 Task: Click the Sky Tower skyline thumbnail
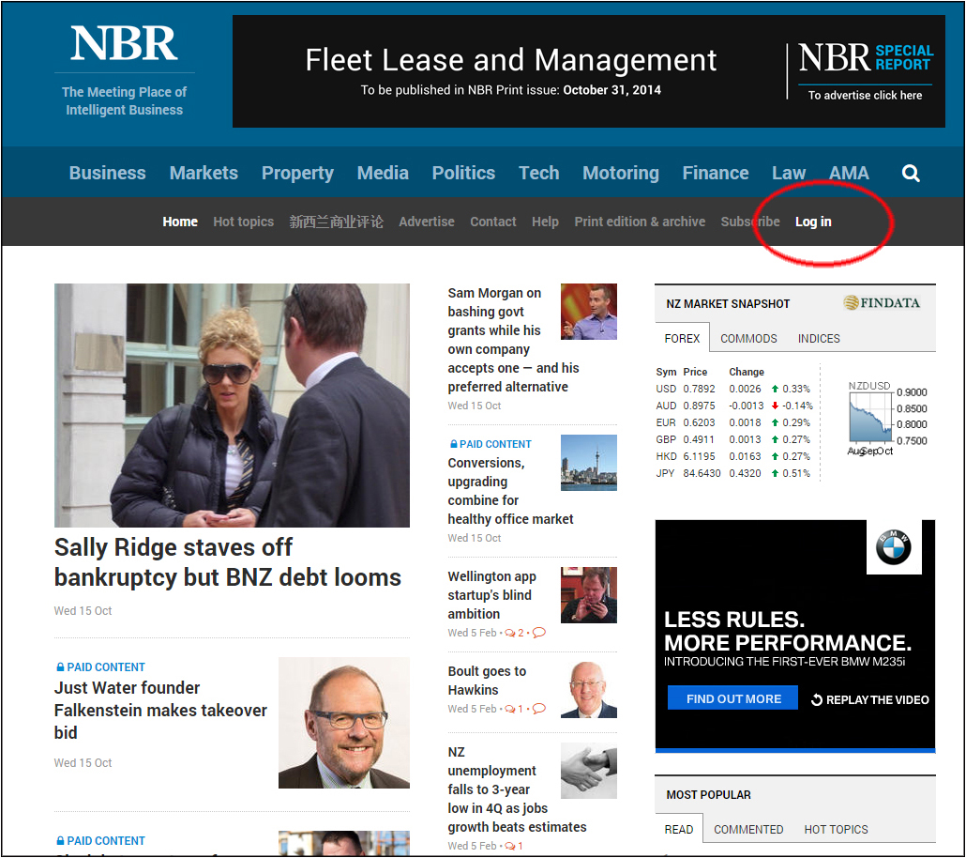[588, 463]
